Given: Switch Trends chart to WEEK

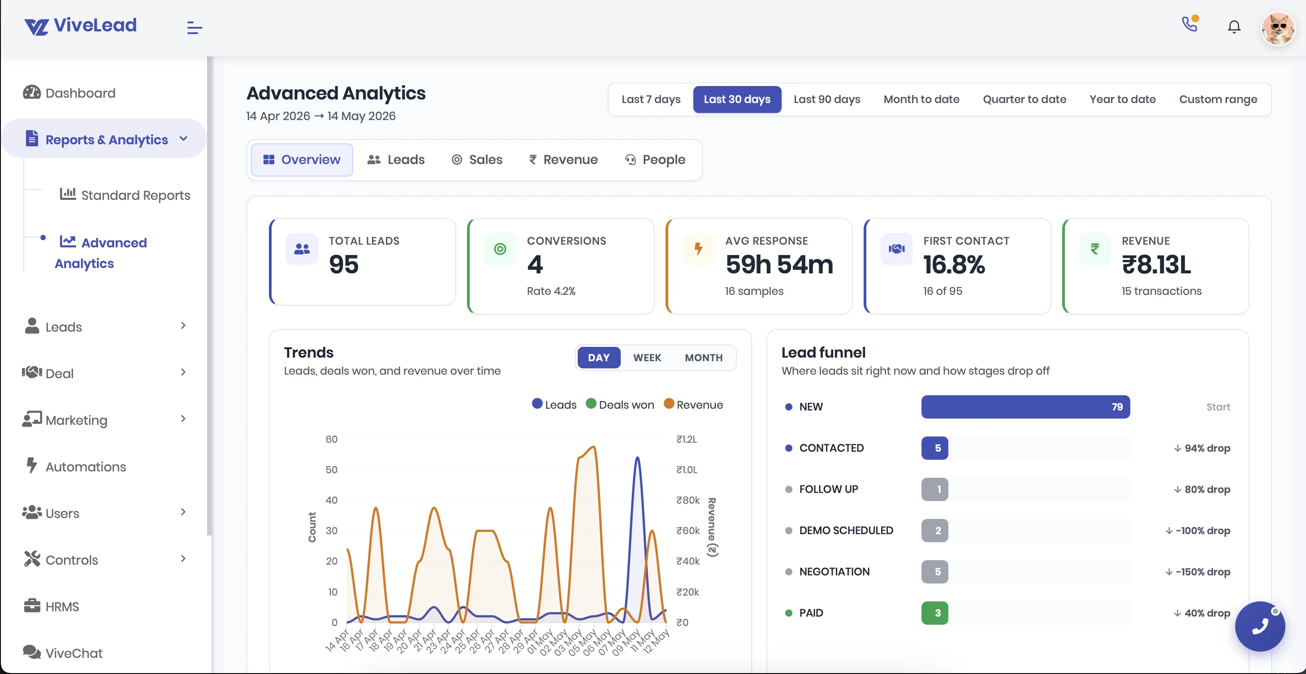Looking at the screenshot, I should coord(647,357).
